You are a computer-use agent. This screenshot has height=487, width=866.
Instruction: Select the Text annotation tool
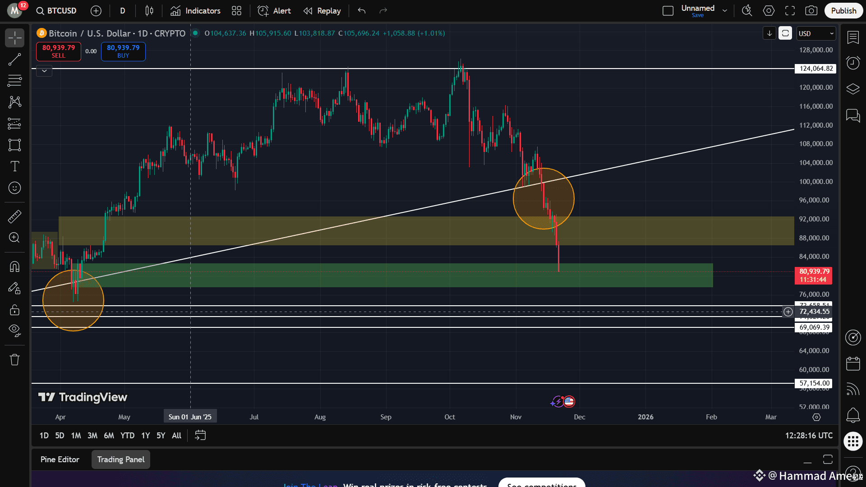pos(14,166)
